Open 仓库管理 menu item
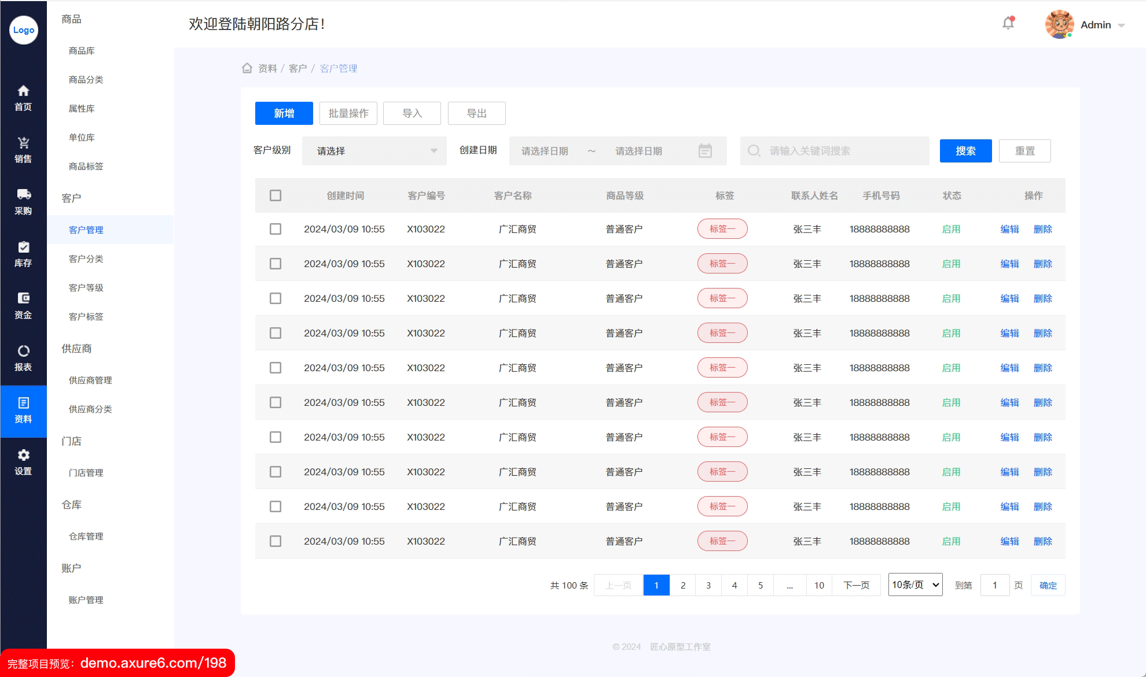 tap(86, 537)
